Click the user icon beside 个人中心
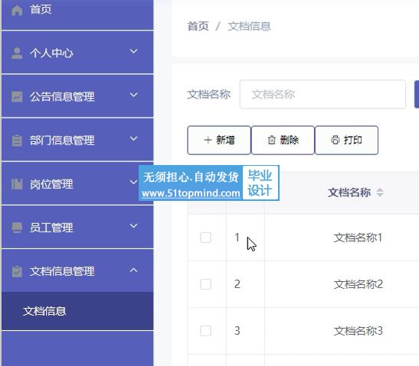The height and width of the screenshot is (366, 419). coord(17,53)
